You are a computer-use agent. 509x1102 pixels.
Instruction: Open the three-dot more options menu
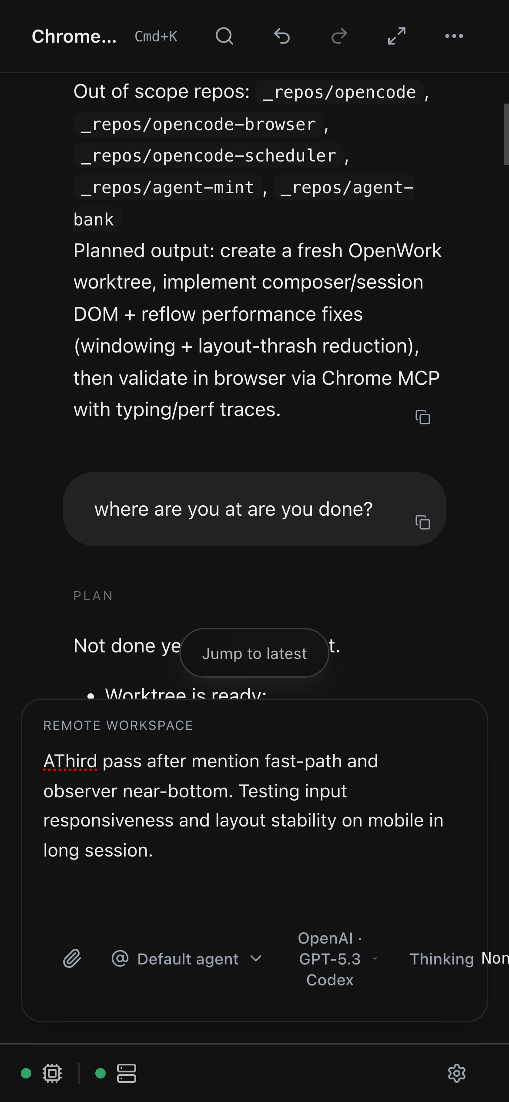click(454, 36)
